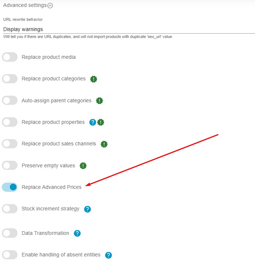Enable handling of absent entities toggle

click(x=10, y=255)
